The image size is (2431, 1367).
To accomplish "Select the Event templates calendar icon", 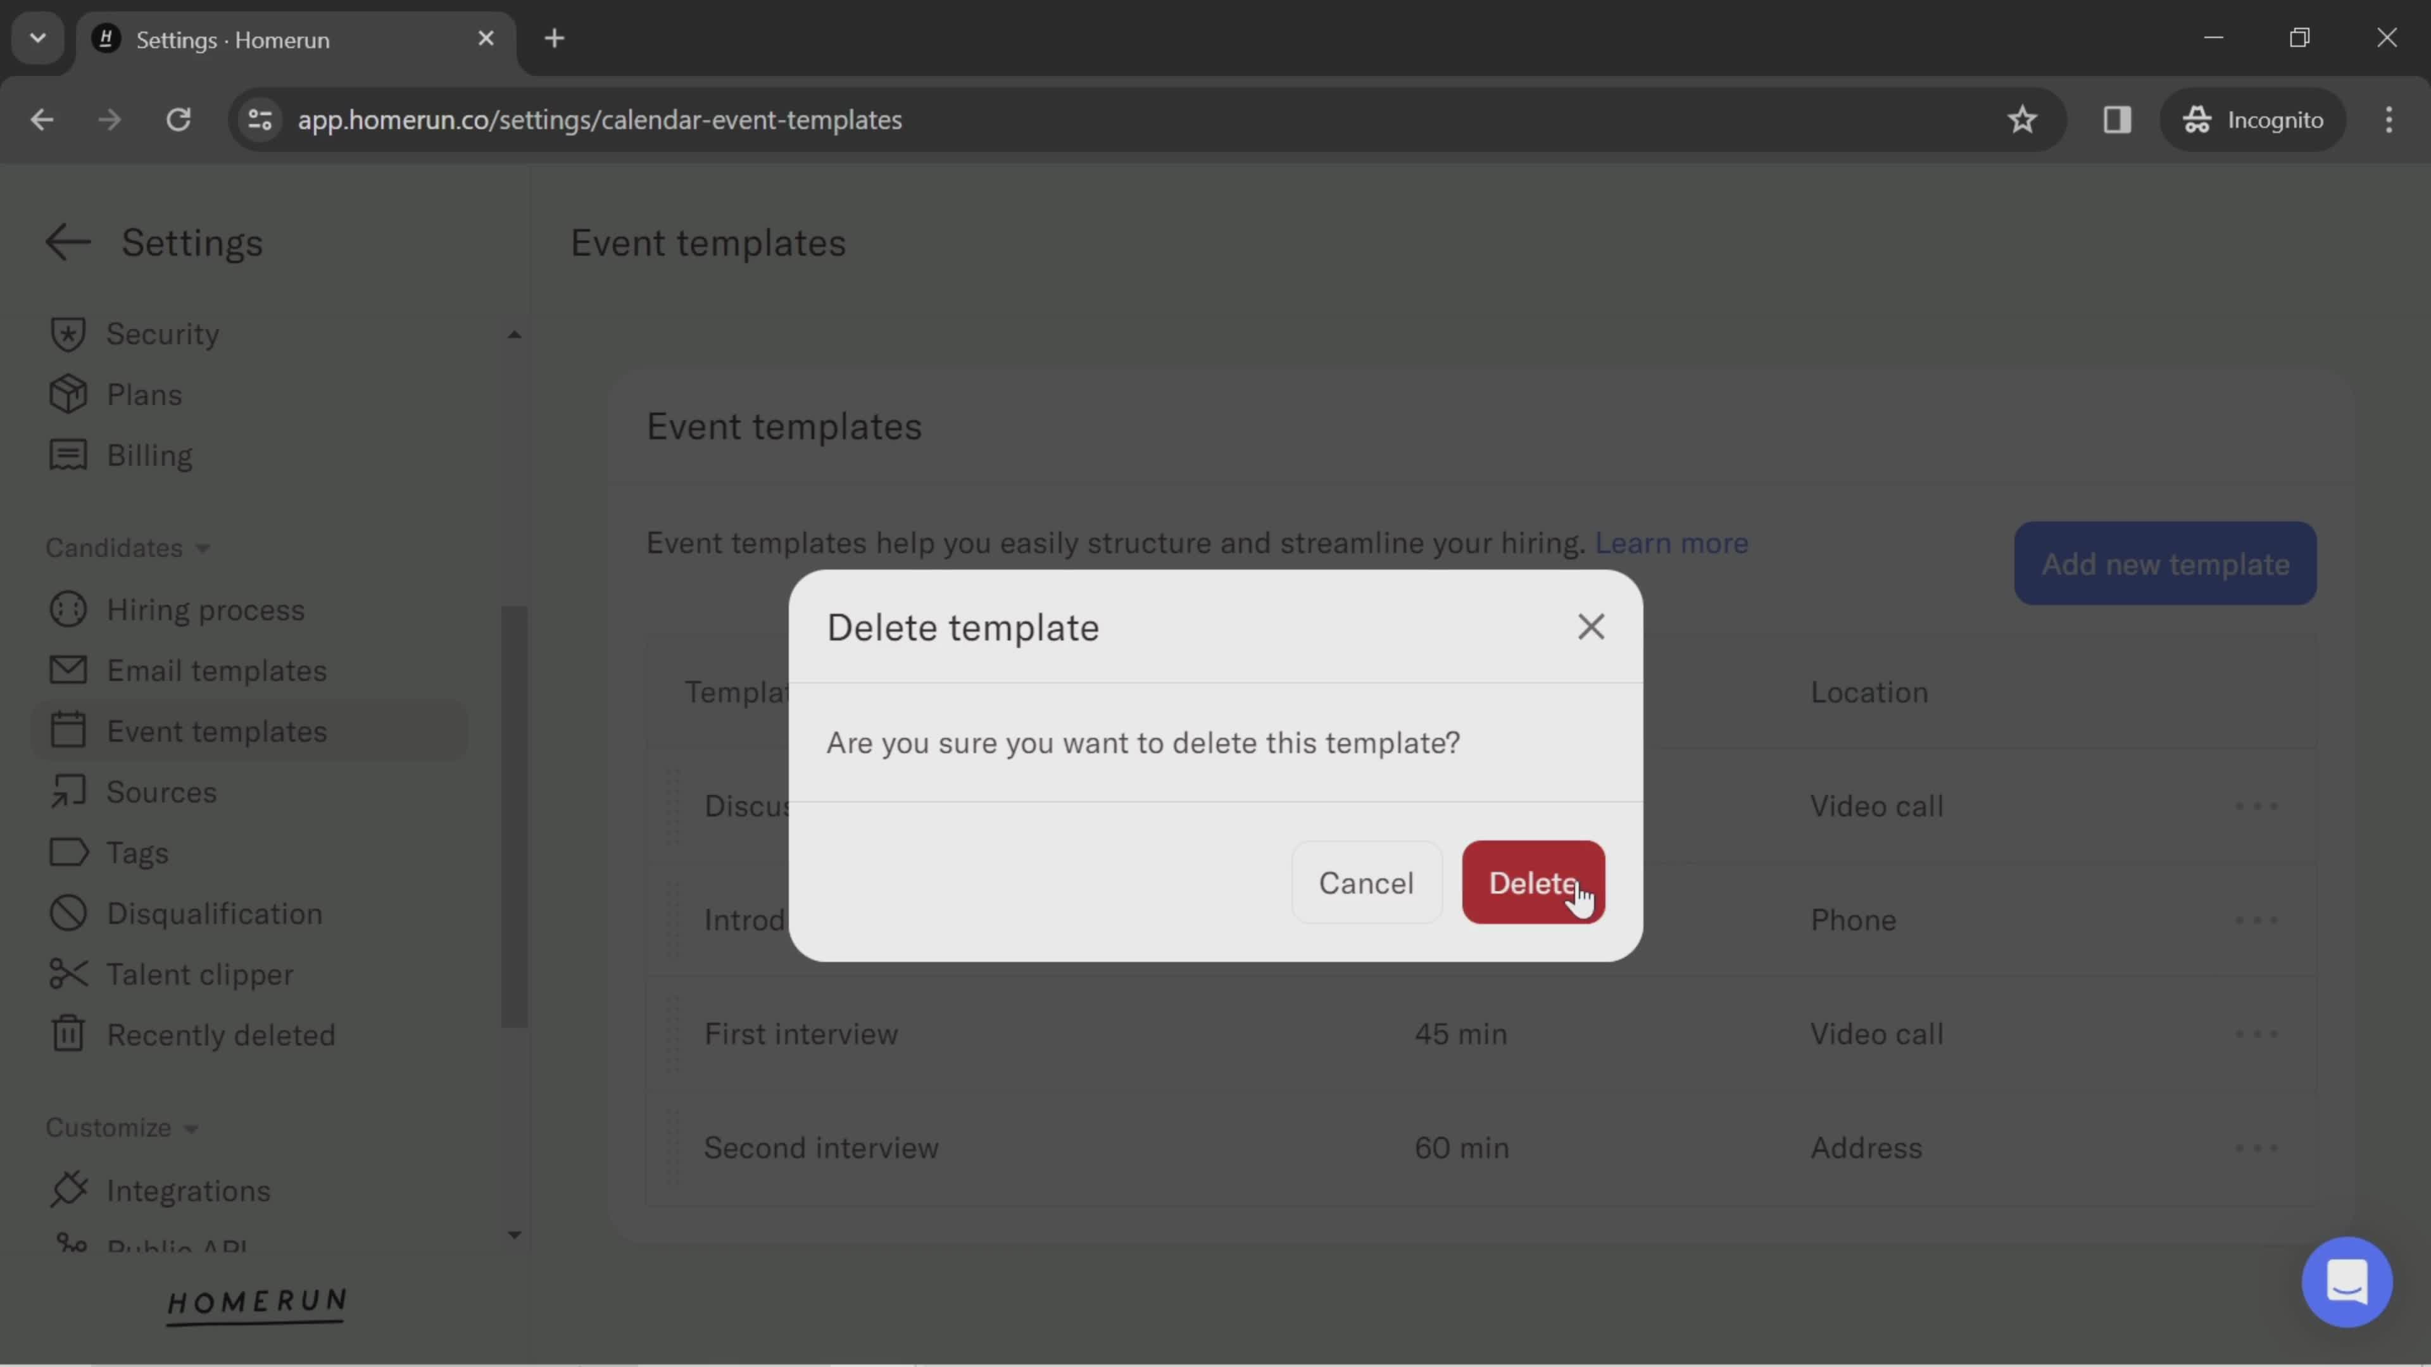I will pyautogui.click(x=68, y=730).
